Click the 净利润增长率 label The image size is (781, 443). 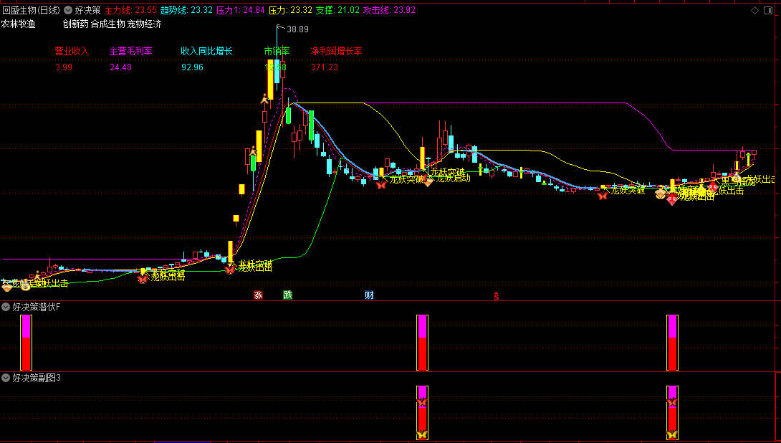(x=336, y=51)
